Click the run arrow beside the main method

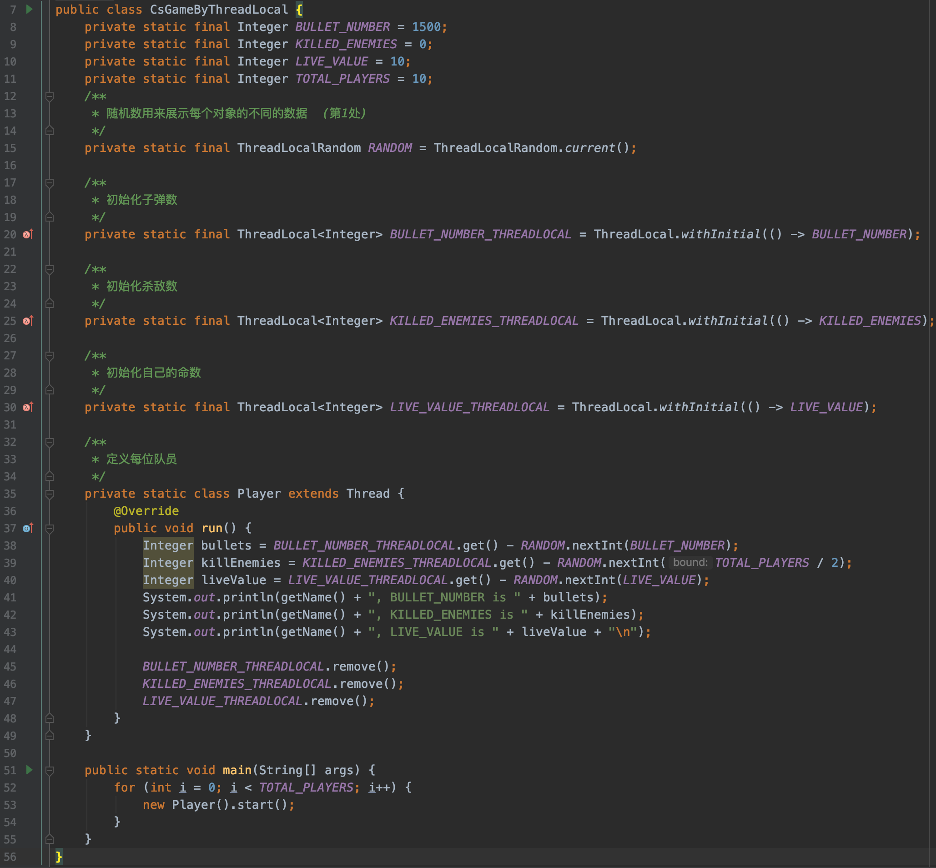(29, 770)
